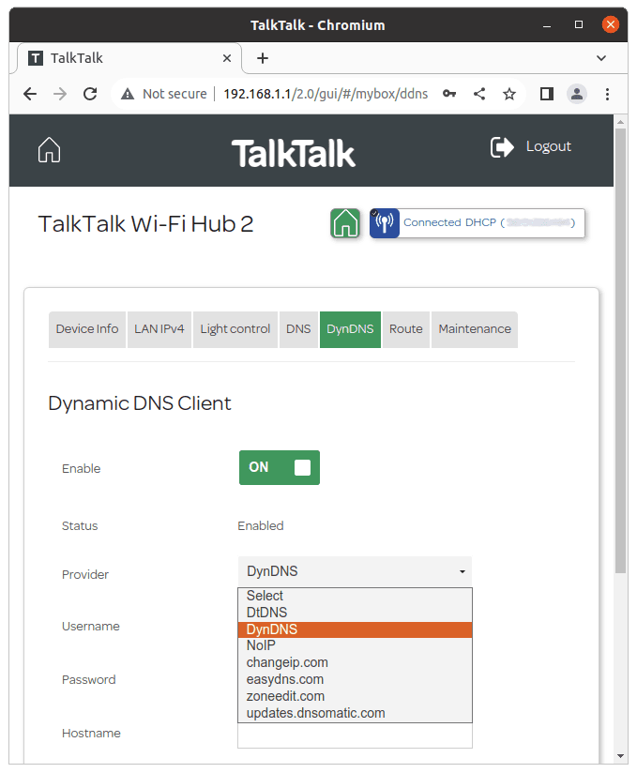Select the DynDNS tab
This screenshot has height=773, width=637.
(x=350, y=329)
